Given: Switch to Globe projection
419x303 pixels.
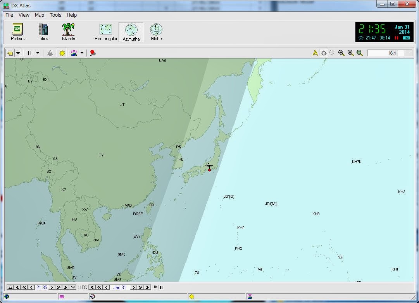Looking at the screenshot, I should 156,32.
